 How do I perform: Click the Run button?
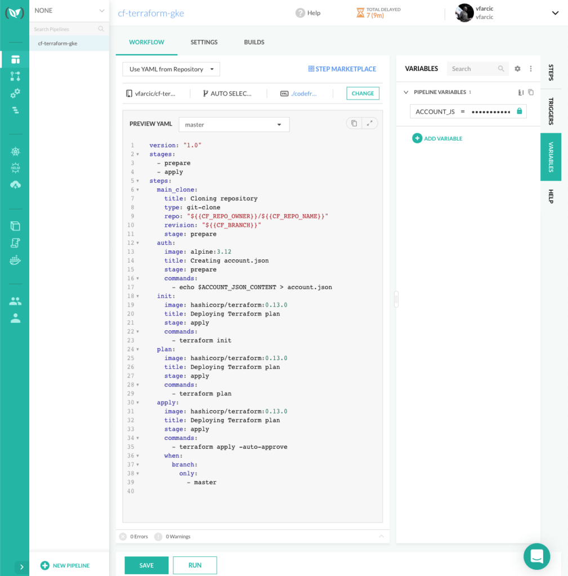coord(195,565)
